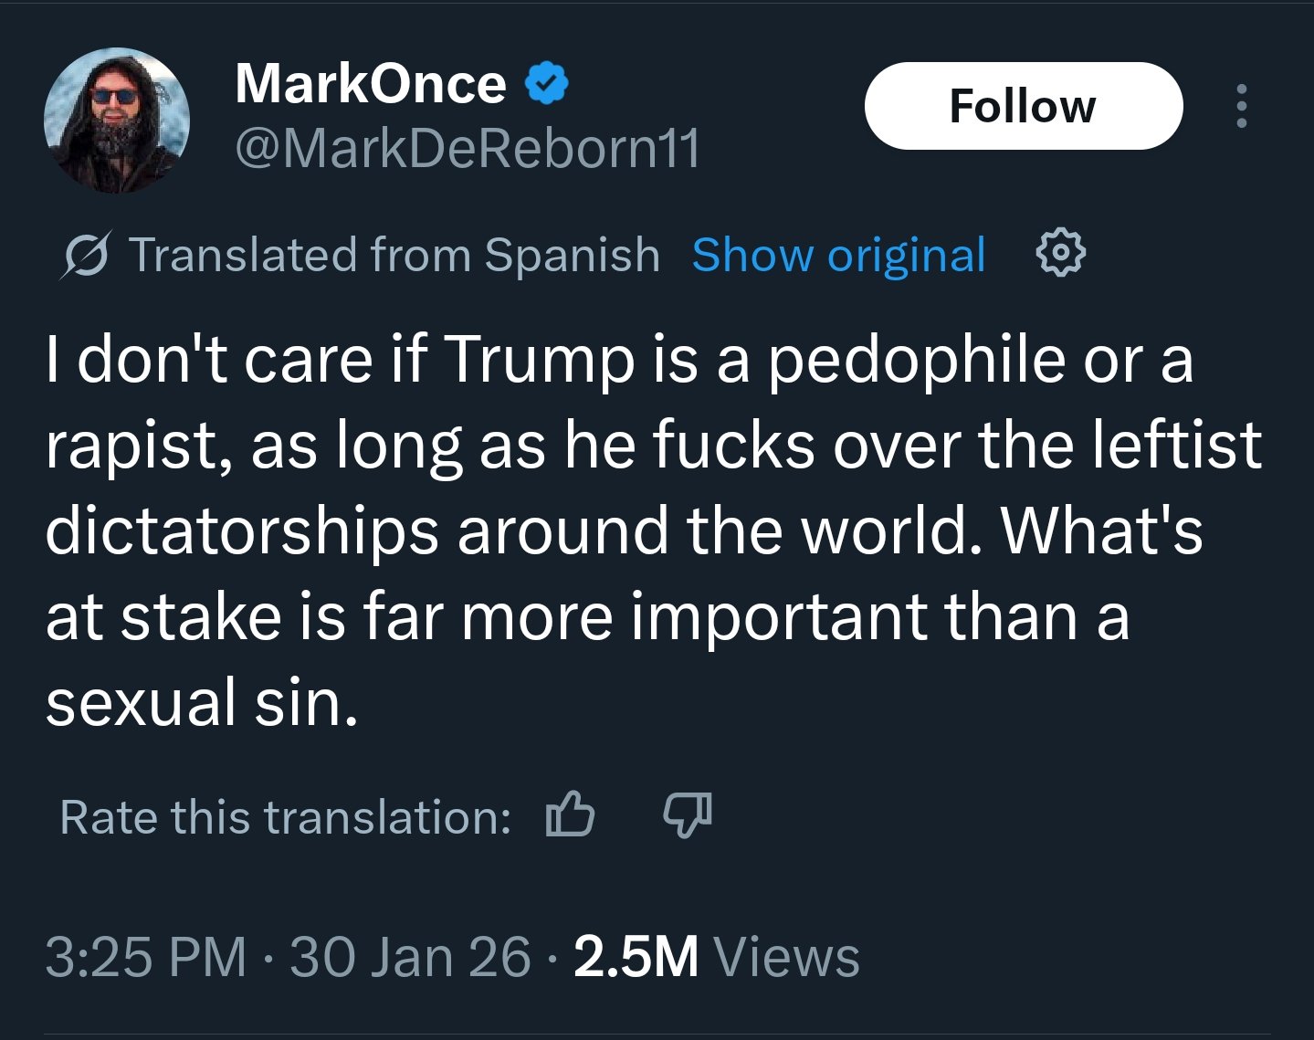Rate the translation with thumbs down
1314x1040 pixels.
[x=687, y=814]
